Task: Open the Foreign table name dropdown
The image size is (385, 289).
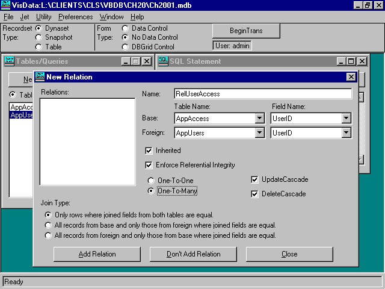Action: [x=259, y=133]
